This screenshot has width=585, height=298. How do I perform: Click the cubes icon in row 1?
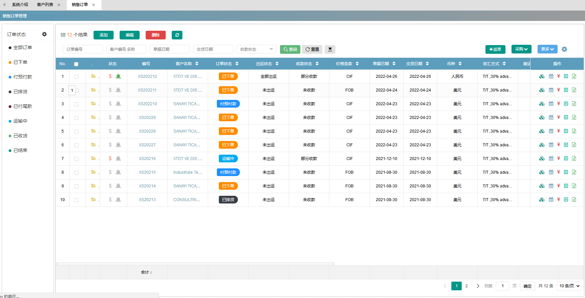tap(542, 77)
